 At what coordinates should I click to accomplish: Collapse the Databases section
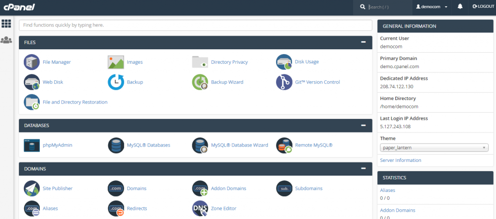(x=363, y=125)
